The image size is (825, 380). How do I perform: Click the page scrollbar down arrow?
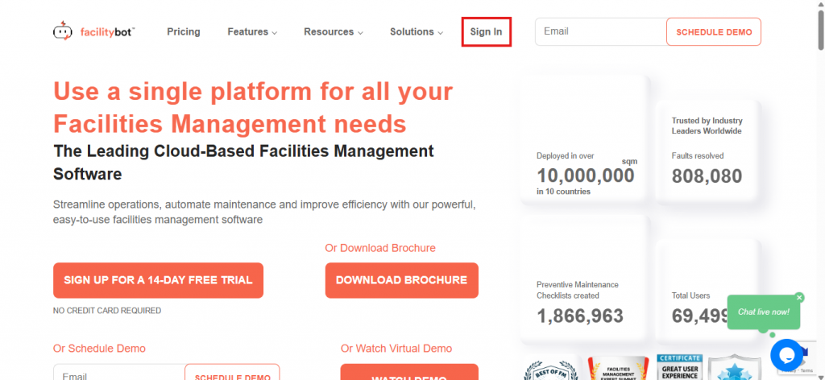pyautogui.click(x=819, y=374)
